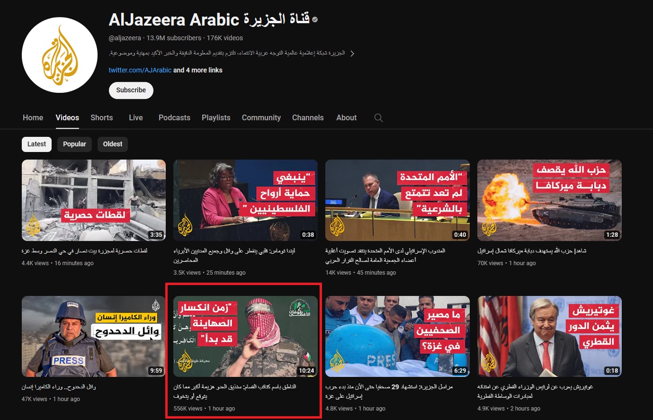The image size is (653, 420).
Task: Open the 3:35 Gaza rubble video thumbnail
Action: [94, 200]
